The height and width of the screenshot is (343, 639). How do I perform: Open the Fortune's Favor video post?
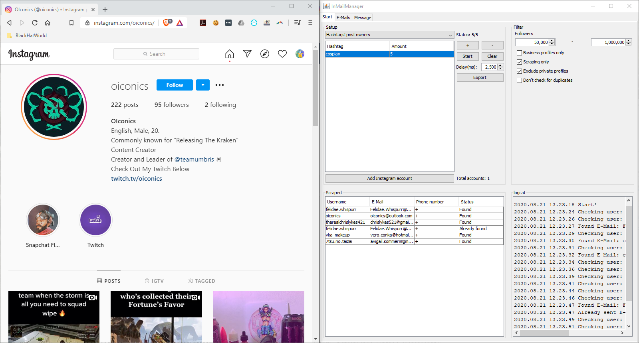[x=156, y=317]
